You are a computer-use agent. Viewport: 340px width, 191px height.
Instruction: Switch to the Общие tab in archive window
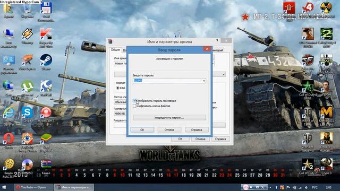115,50
